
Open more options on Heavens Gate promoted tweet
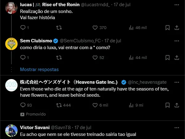tap(177, 82)
